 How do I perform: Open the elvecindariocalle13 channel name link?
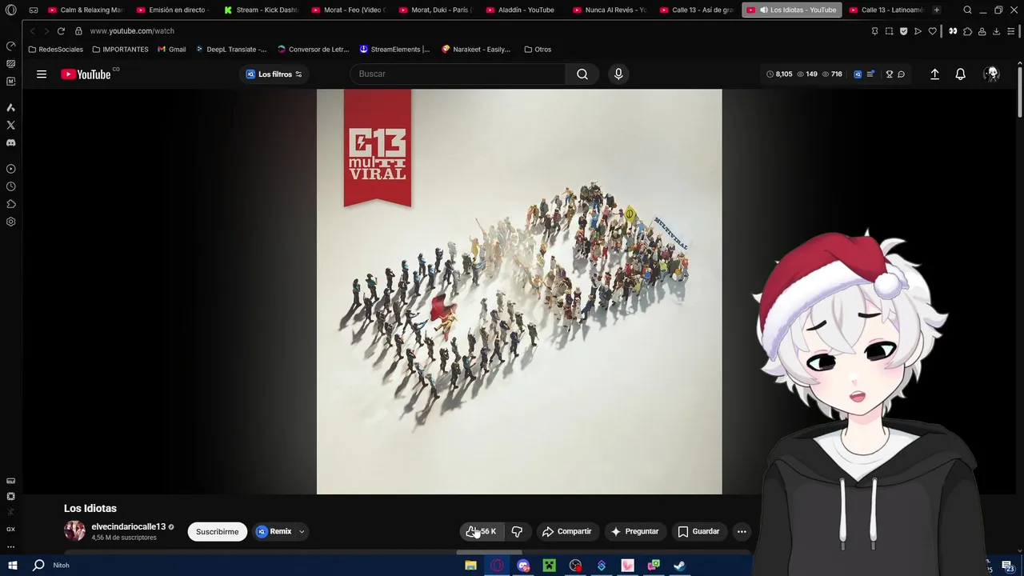click(128, 526)
